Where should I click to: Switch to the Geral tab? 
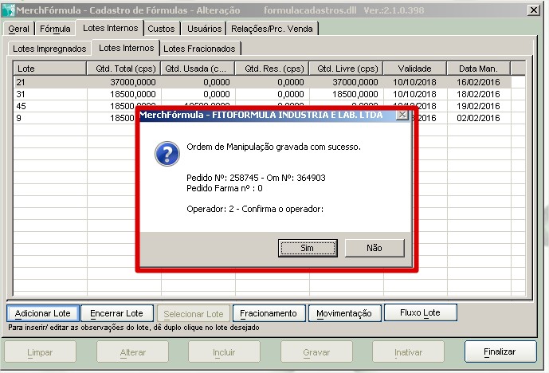click(x=18, y=29)
